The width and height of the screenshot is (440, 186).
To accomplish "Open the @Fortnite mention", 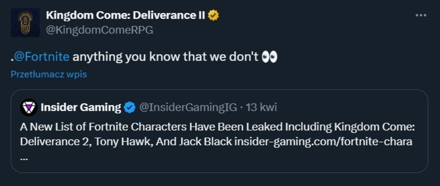I will pyautogui.click(x=43, y=57).
